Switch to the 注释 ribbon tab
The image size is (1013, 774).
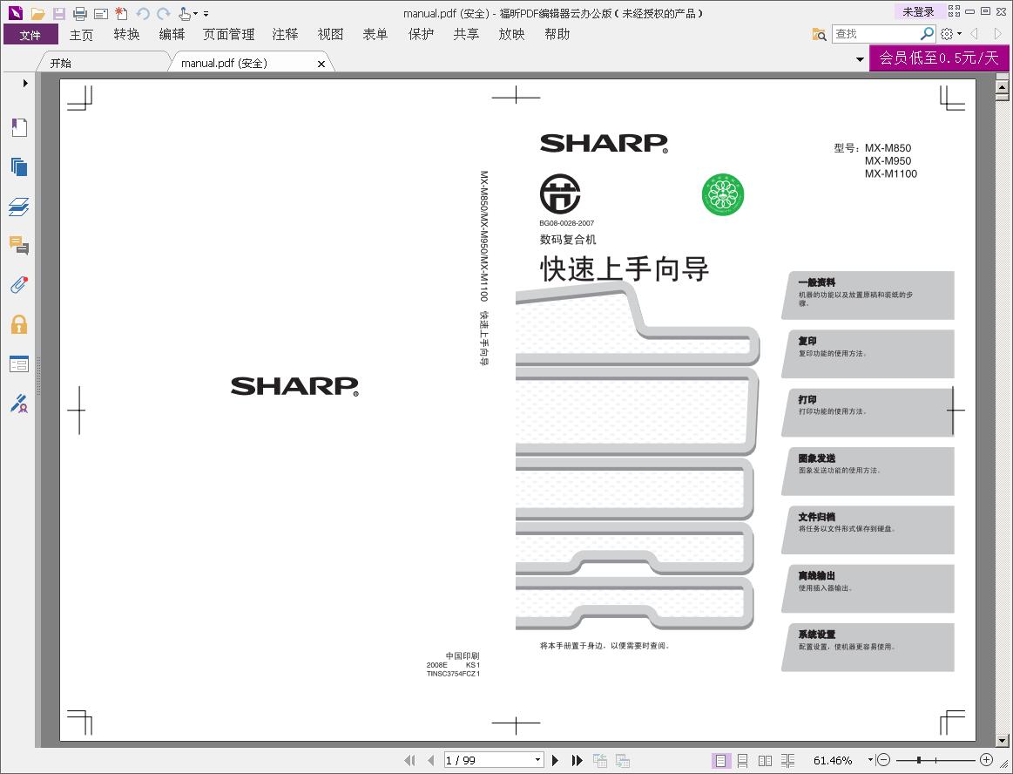[285, 34]
